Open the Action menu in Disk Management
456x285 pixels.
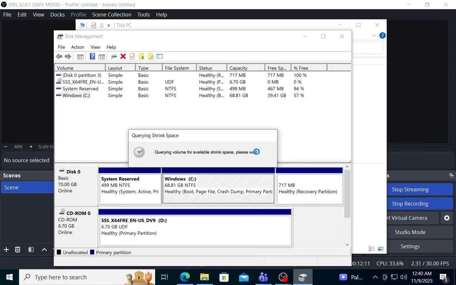[78, 47]
